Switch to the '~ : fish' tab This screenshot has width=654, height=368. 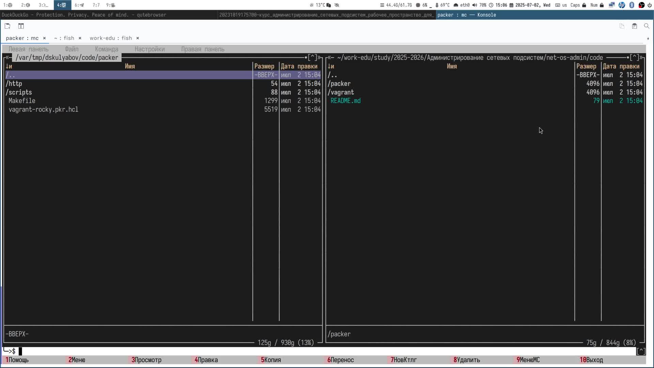(x=64, y=38)
